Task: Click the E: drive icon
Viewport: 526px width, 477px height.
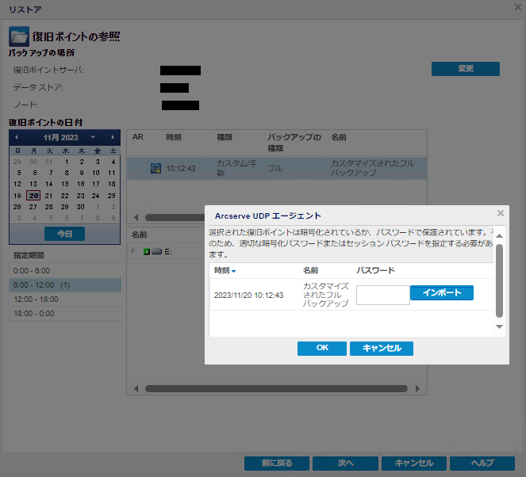Action: point(156,251)
